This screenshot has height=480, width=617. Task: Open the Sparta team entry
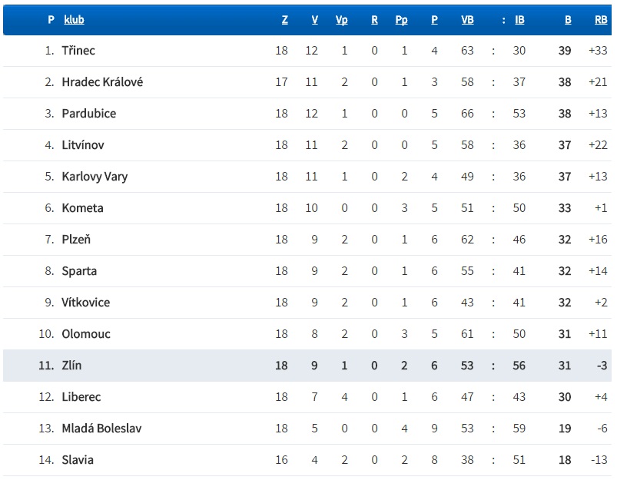79,271
